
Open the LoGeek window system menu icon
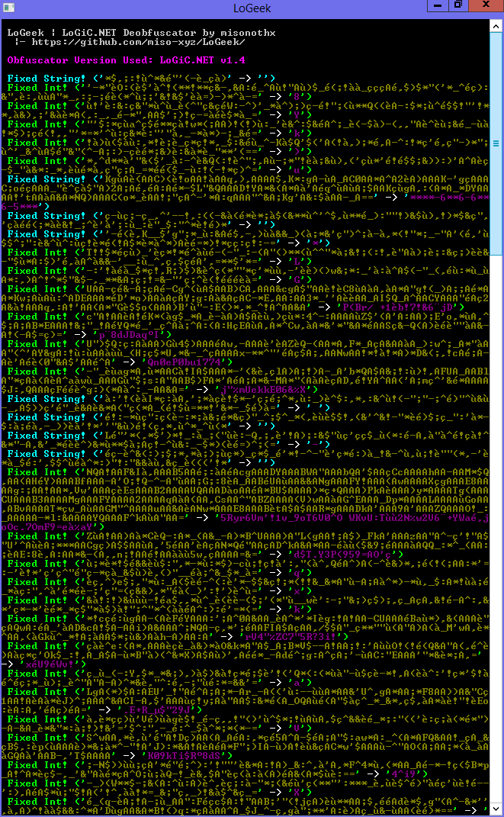point(9,8)
